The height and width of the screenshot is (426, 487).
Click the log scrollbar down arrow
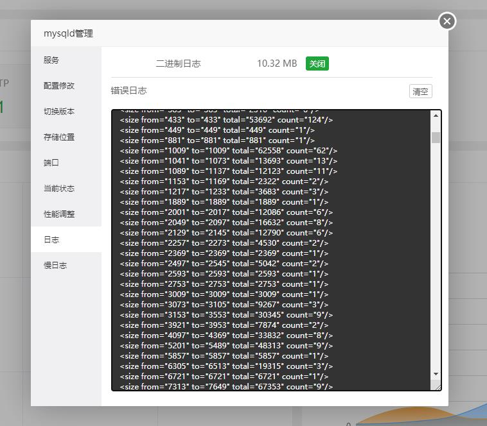click(x=436, y=374)
